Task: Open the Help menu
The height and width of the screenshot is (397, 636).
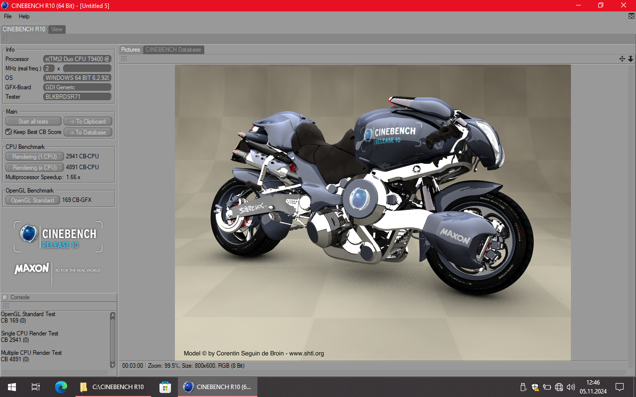Action: 24,16
